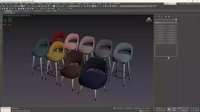This screenshot has width=200, height=112.
Task: Open the Modifier List dropdown
Action: (166, 23)
